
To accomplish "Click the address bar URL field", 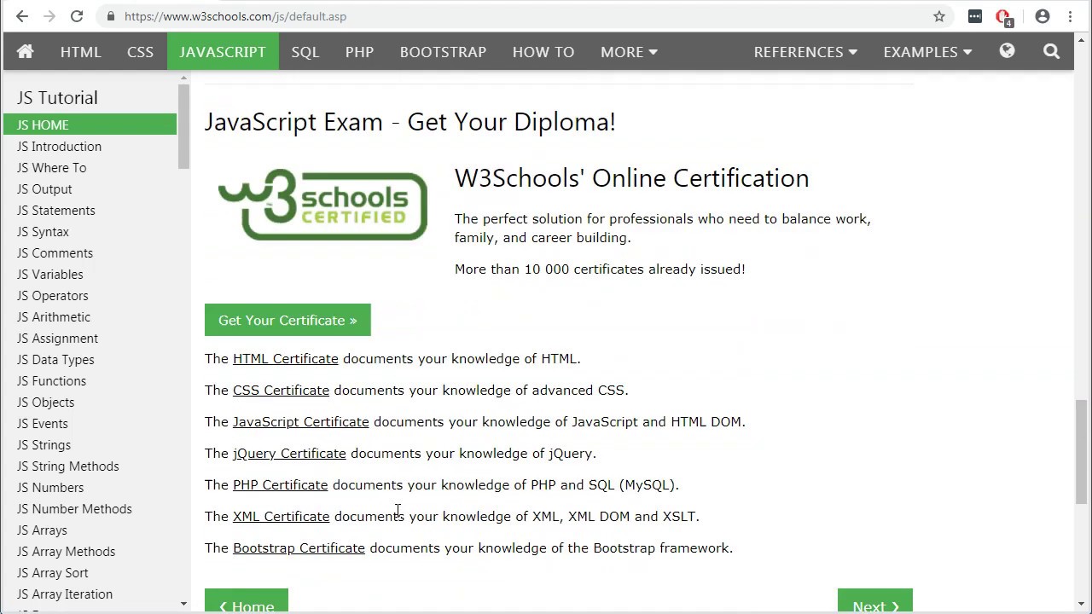I will [525, 16].
